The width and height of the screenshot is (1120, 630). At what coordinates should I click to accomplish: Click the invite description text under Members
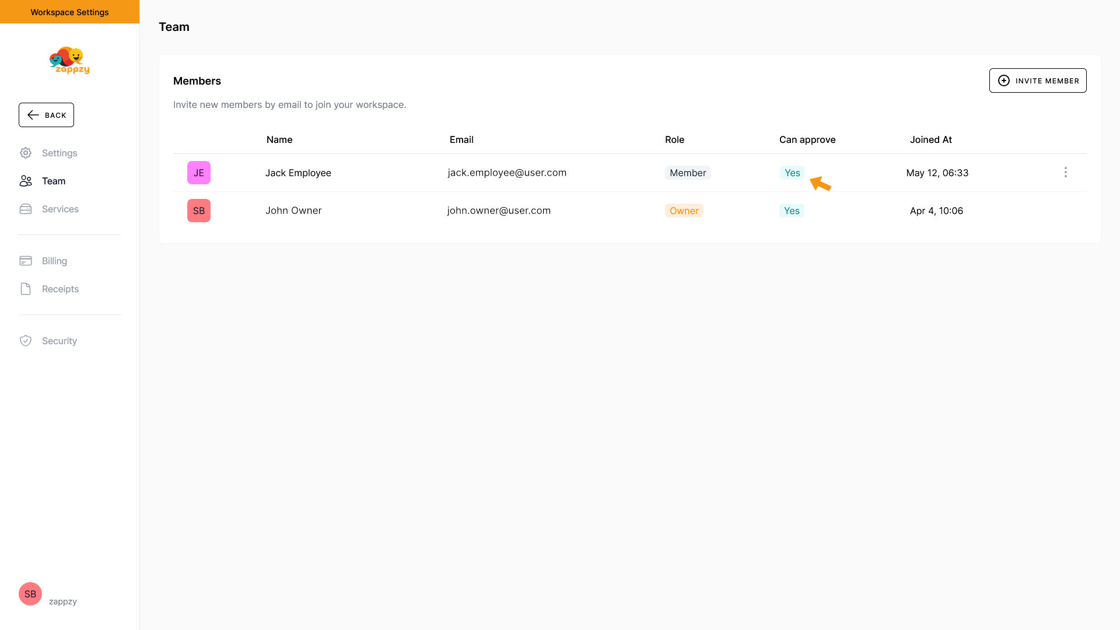click(289, 105)
